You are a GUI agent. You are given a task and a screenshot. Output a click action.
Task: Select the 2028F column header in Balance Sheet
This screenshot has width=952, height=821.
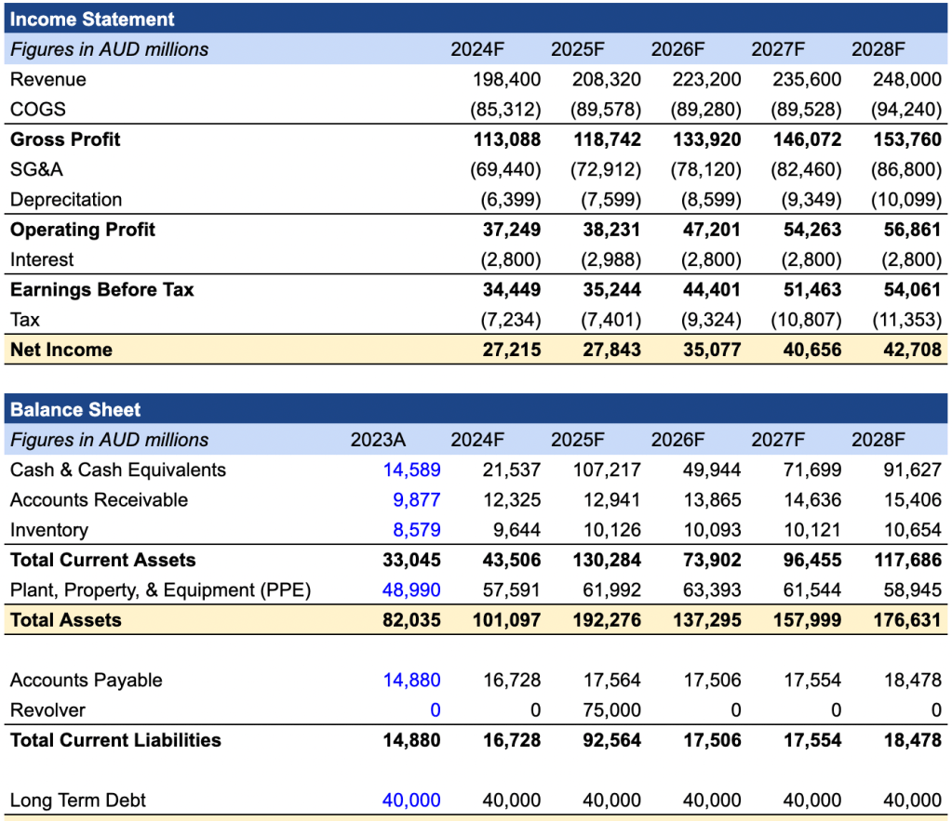tap(878, 440)
